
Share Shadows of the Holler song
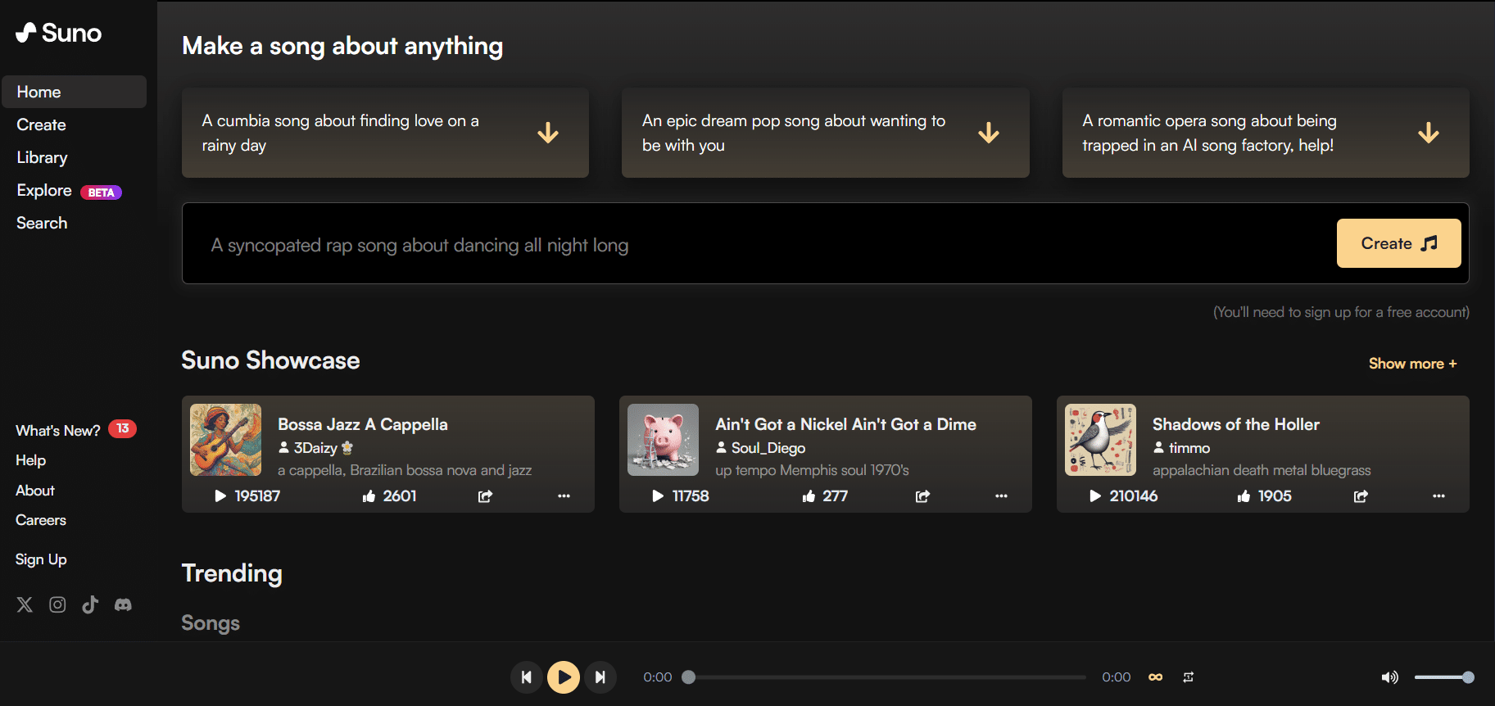[x=1361, y=496]
